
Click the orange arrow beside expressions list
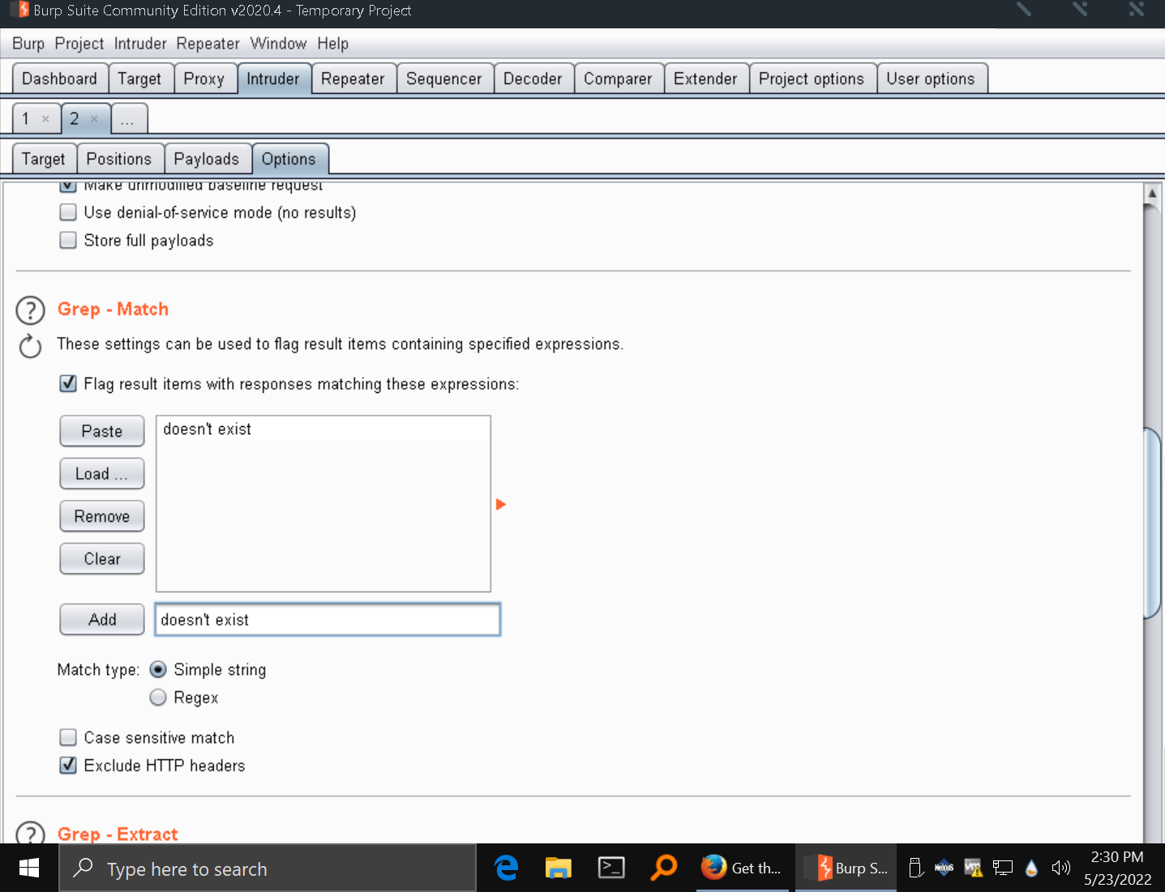click(500, 504)
